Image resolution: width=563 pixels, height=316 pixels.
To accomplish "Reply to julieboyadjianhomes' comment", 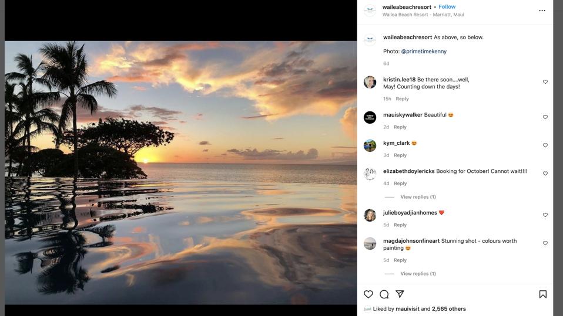I will coord(400,225).
